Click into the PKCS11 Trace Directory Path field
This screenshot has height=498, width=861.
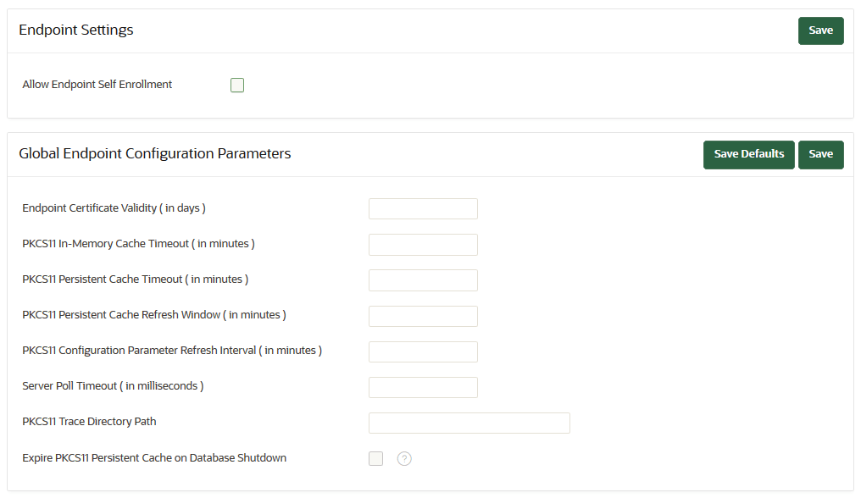coord(469,423)
